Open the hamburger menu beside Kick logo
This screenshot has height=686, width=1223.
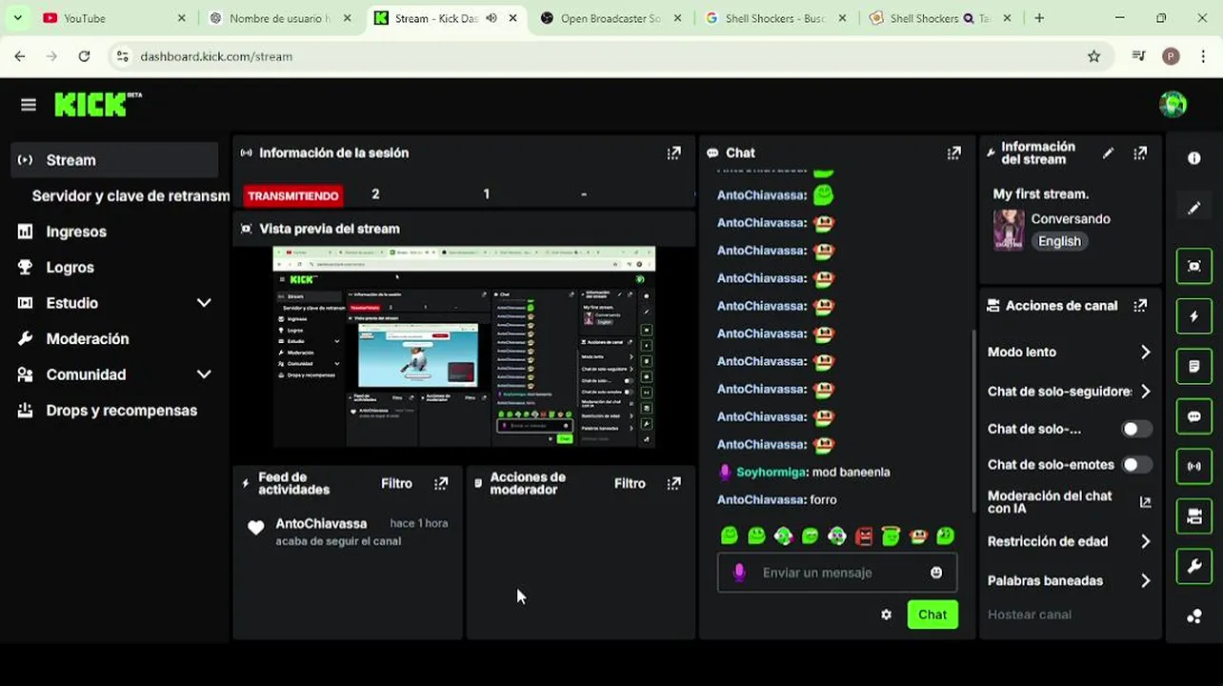tap(29, 105)
